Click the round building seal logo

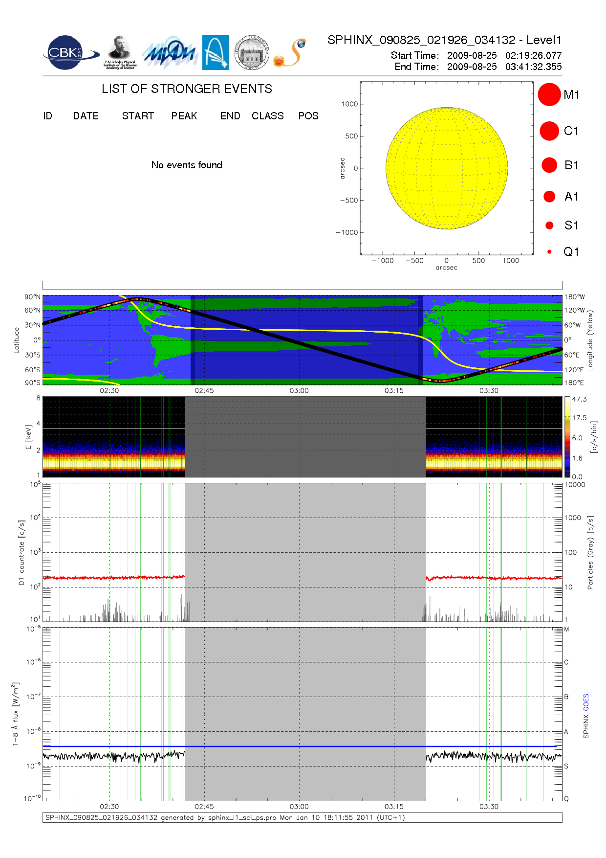point(252,52)
